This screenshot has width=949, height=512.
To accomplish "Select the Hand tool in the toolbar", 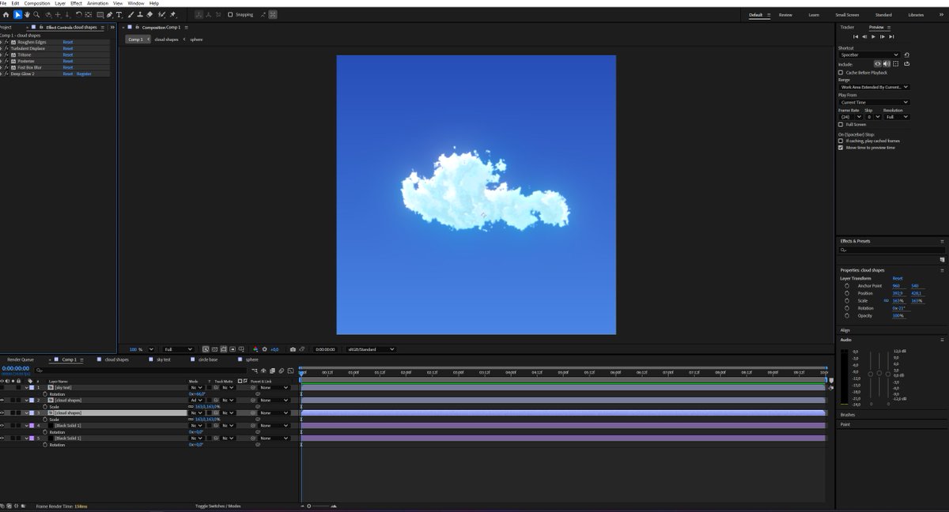I will coord(27,14).
